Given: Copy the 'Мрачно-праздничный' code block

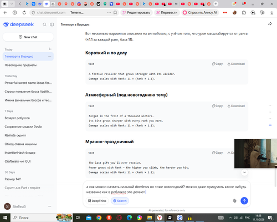Looking at the screenshot, I should point(217,153).
